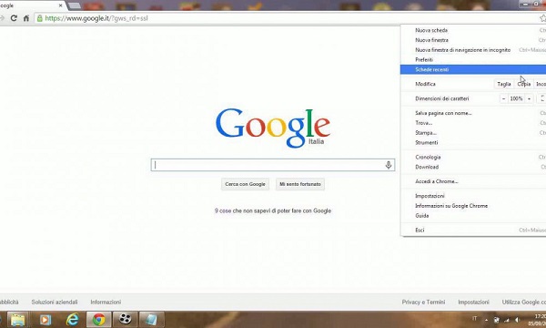Click the Mi sento fortunato button
Viewport: 546px width, 328px height.
(x=300, y=184)
